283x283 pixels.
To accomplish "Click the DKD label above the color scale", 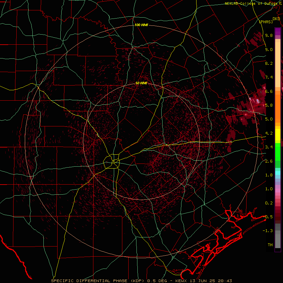I will pos(276,19).
